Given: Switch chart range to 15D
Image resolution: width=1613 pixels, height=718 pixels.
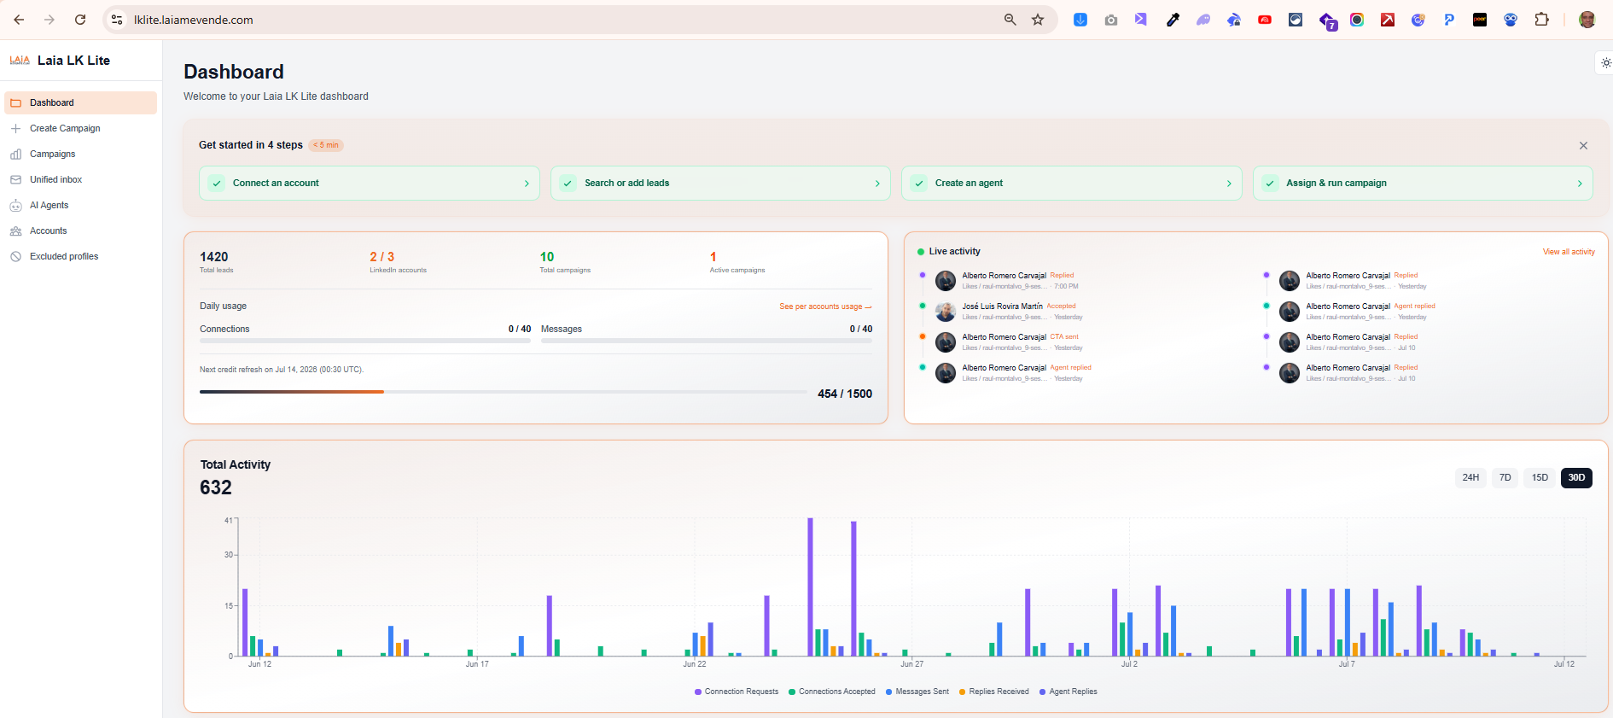Looking at the screenshot, I should 1540,478.
